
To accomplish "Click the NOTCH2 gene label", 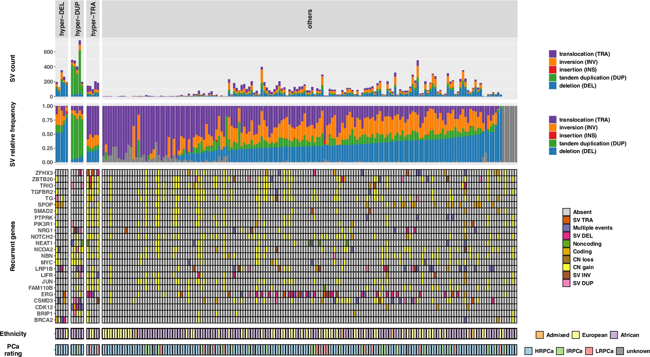I will point(42,237).
